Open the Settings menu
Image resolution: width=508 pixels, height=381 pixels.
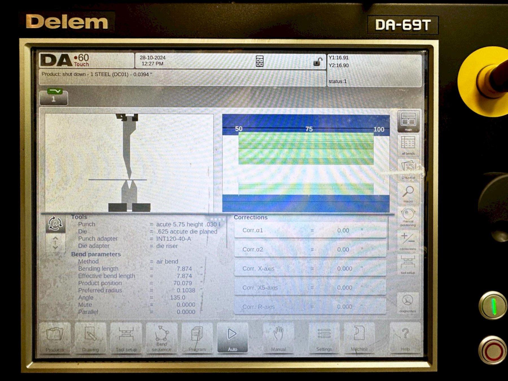click(324, 338)
